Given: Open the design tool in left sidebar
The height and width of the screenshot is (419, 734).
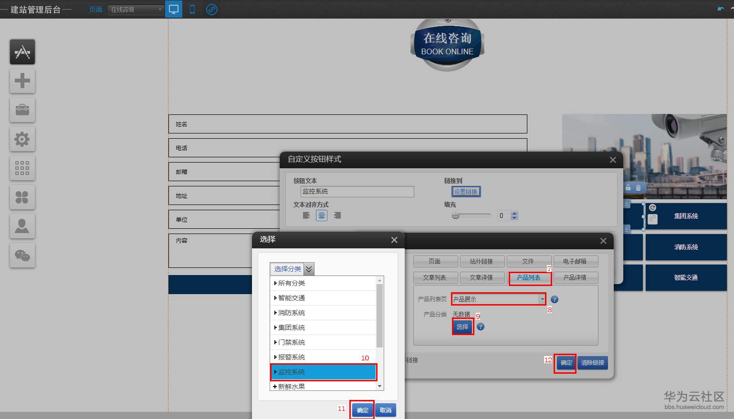Looking at the screenshot, I should pyautogui.click(x=22, y=51).
